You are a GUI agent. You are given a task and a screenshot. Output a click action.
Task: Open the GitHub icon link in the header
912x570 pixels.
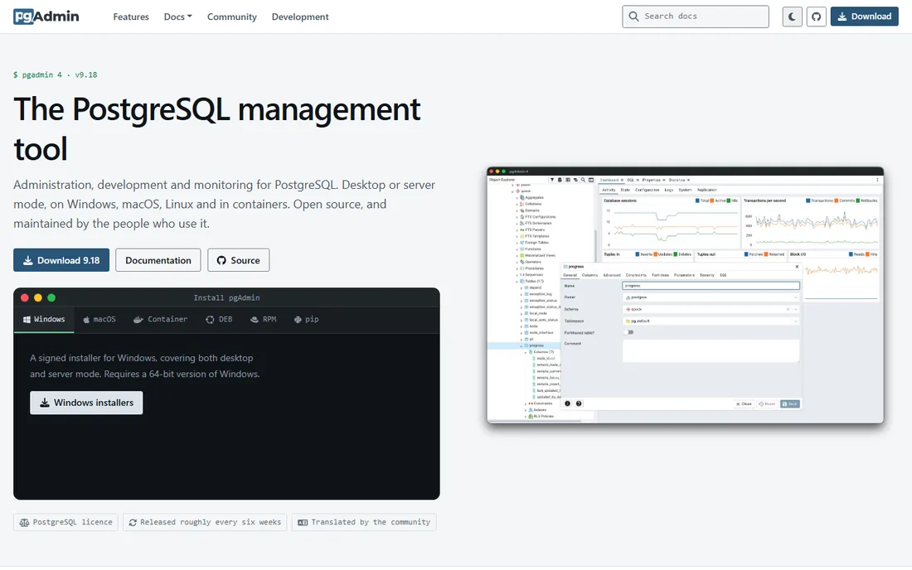point(816,17)
